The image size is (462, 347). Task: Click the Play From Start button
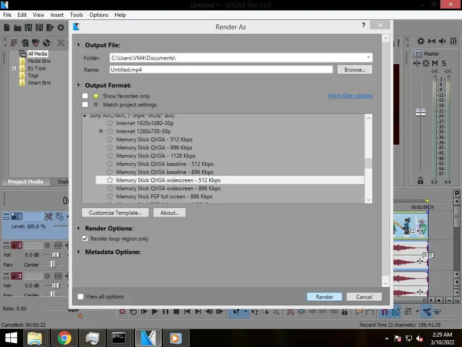click(x=144, y=312)
